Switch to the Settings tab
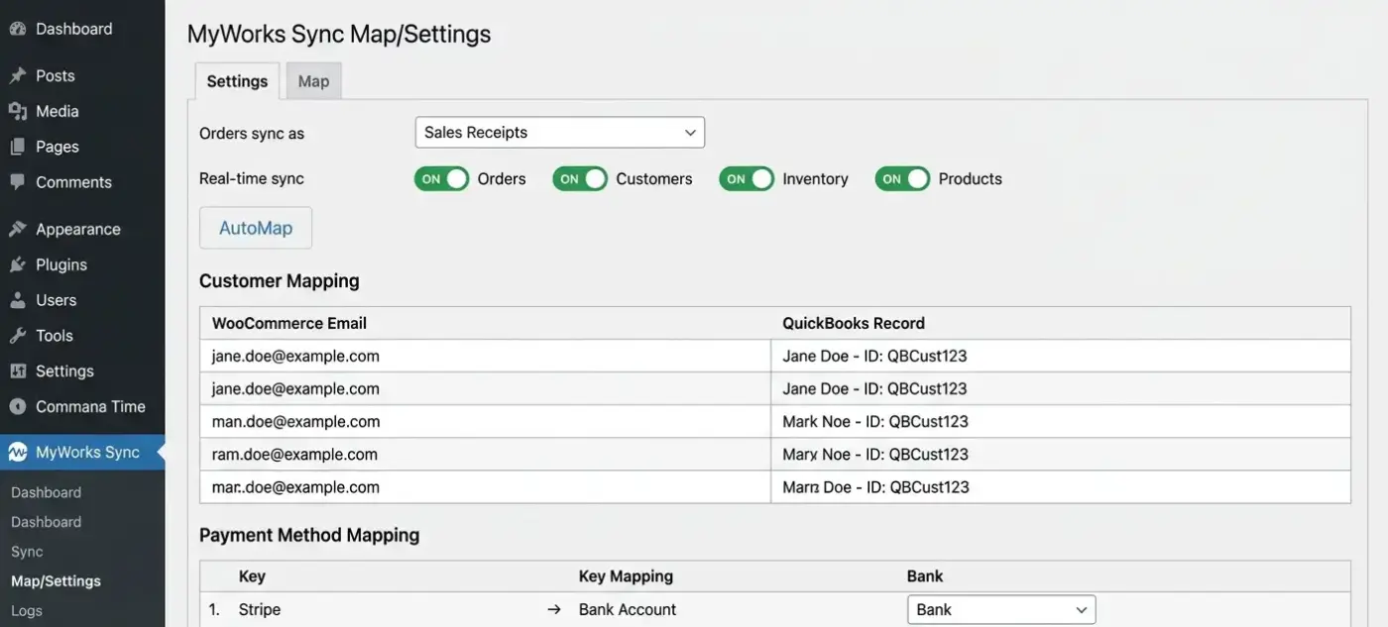This screenshot has height=627, width=1388. click(x=237, y=81)
